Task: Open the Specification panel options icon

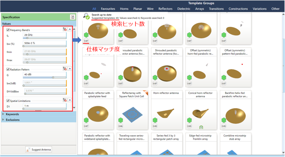Action: click(73, 17)
